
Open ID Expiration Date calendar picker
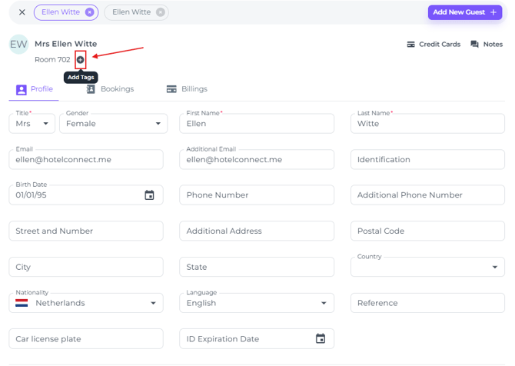[321, 339]
